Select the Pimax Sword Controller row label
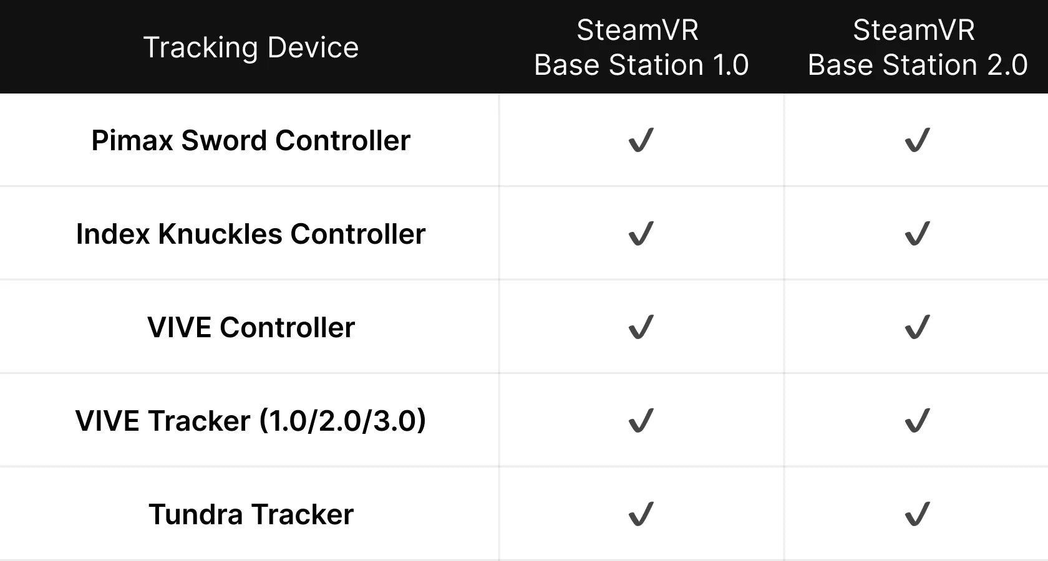1048x561 pixels. tap(251, 140)
